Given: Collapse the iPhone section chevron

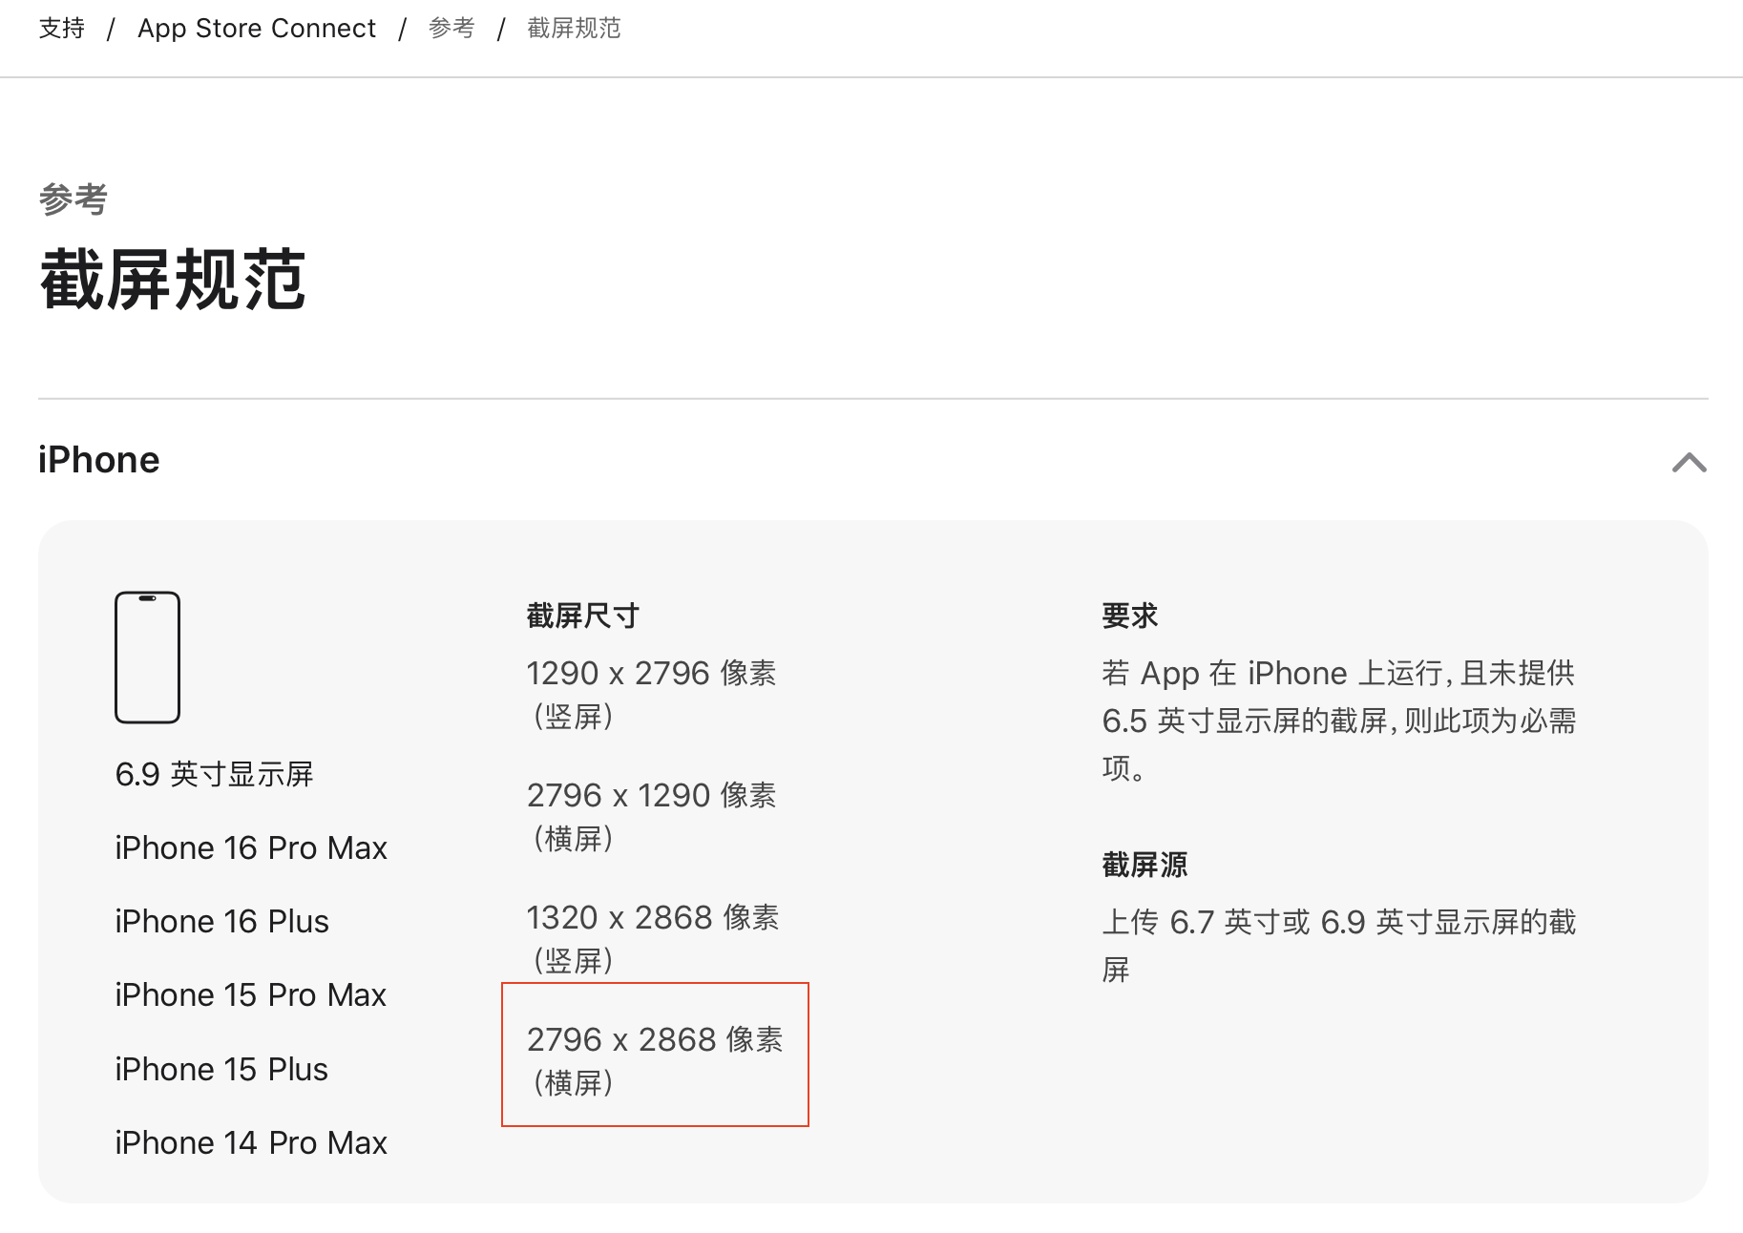Looking at the screenshot, I should click(1689, 462).
